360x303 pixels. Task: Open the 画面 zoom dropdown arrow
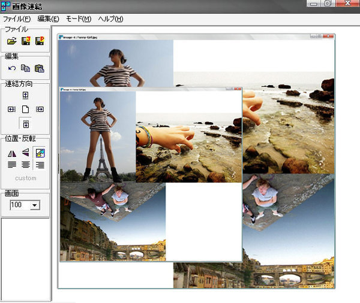point(34,205)
